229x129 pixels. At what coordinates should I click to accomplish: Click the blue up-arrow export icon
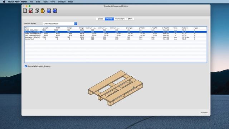pyautogui.click(x=55, y=11)
